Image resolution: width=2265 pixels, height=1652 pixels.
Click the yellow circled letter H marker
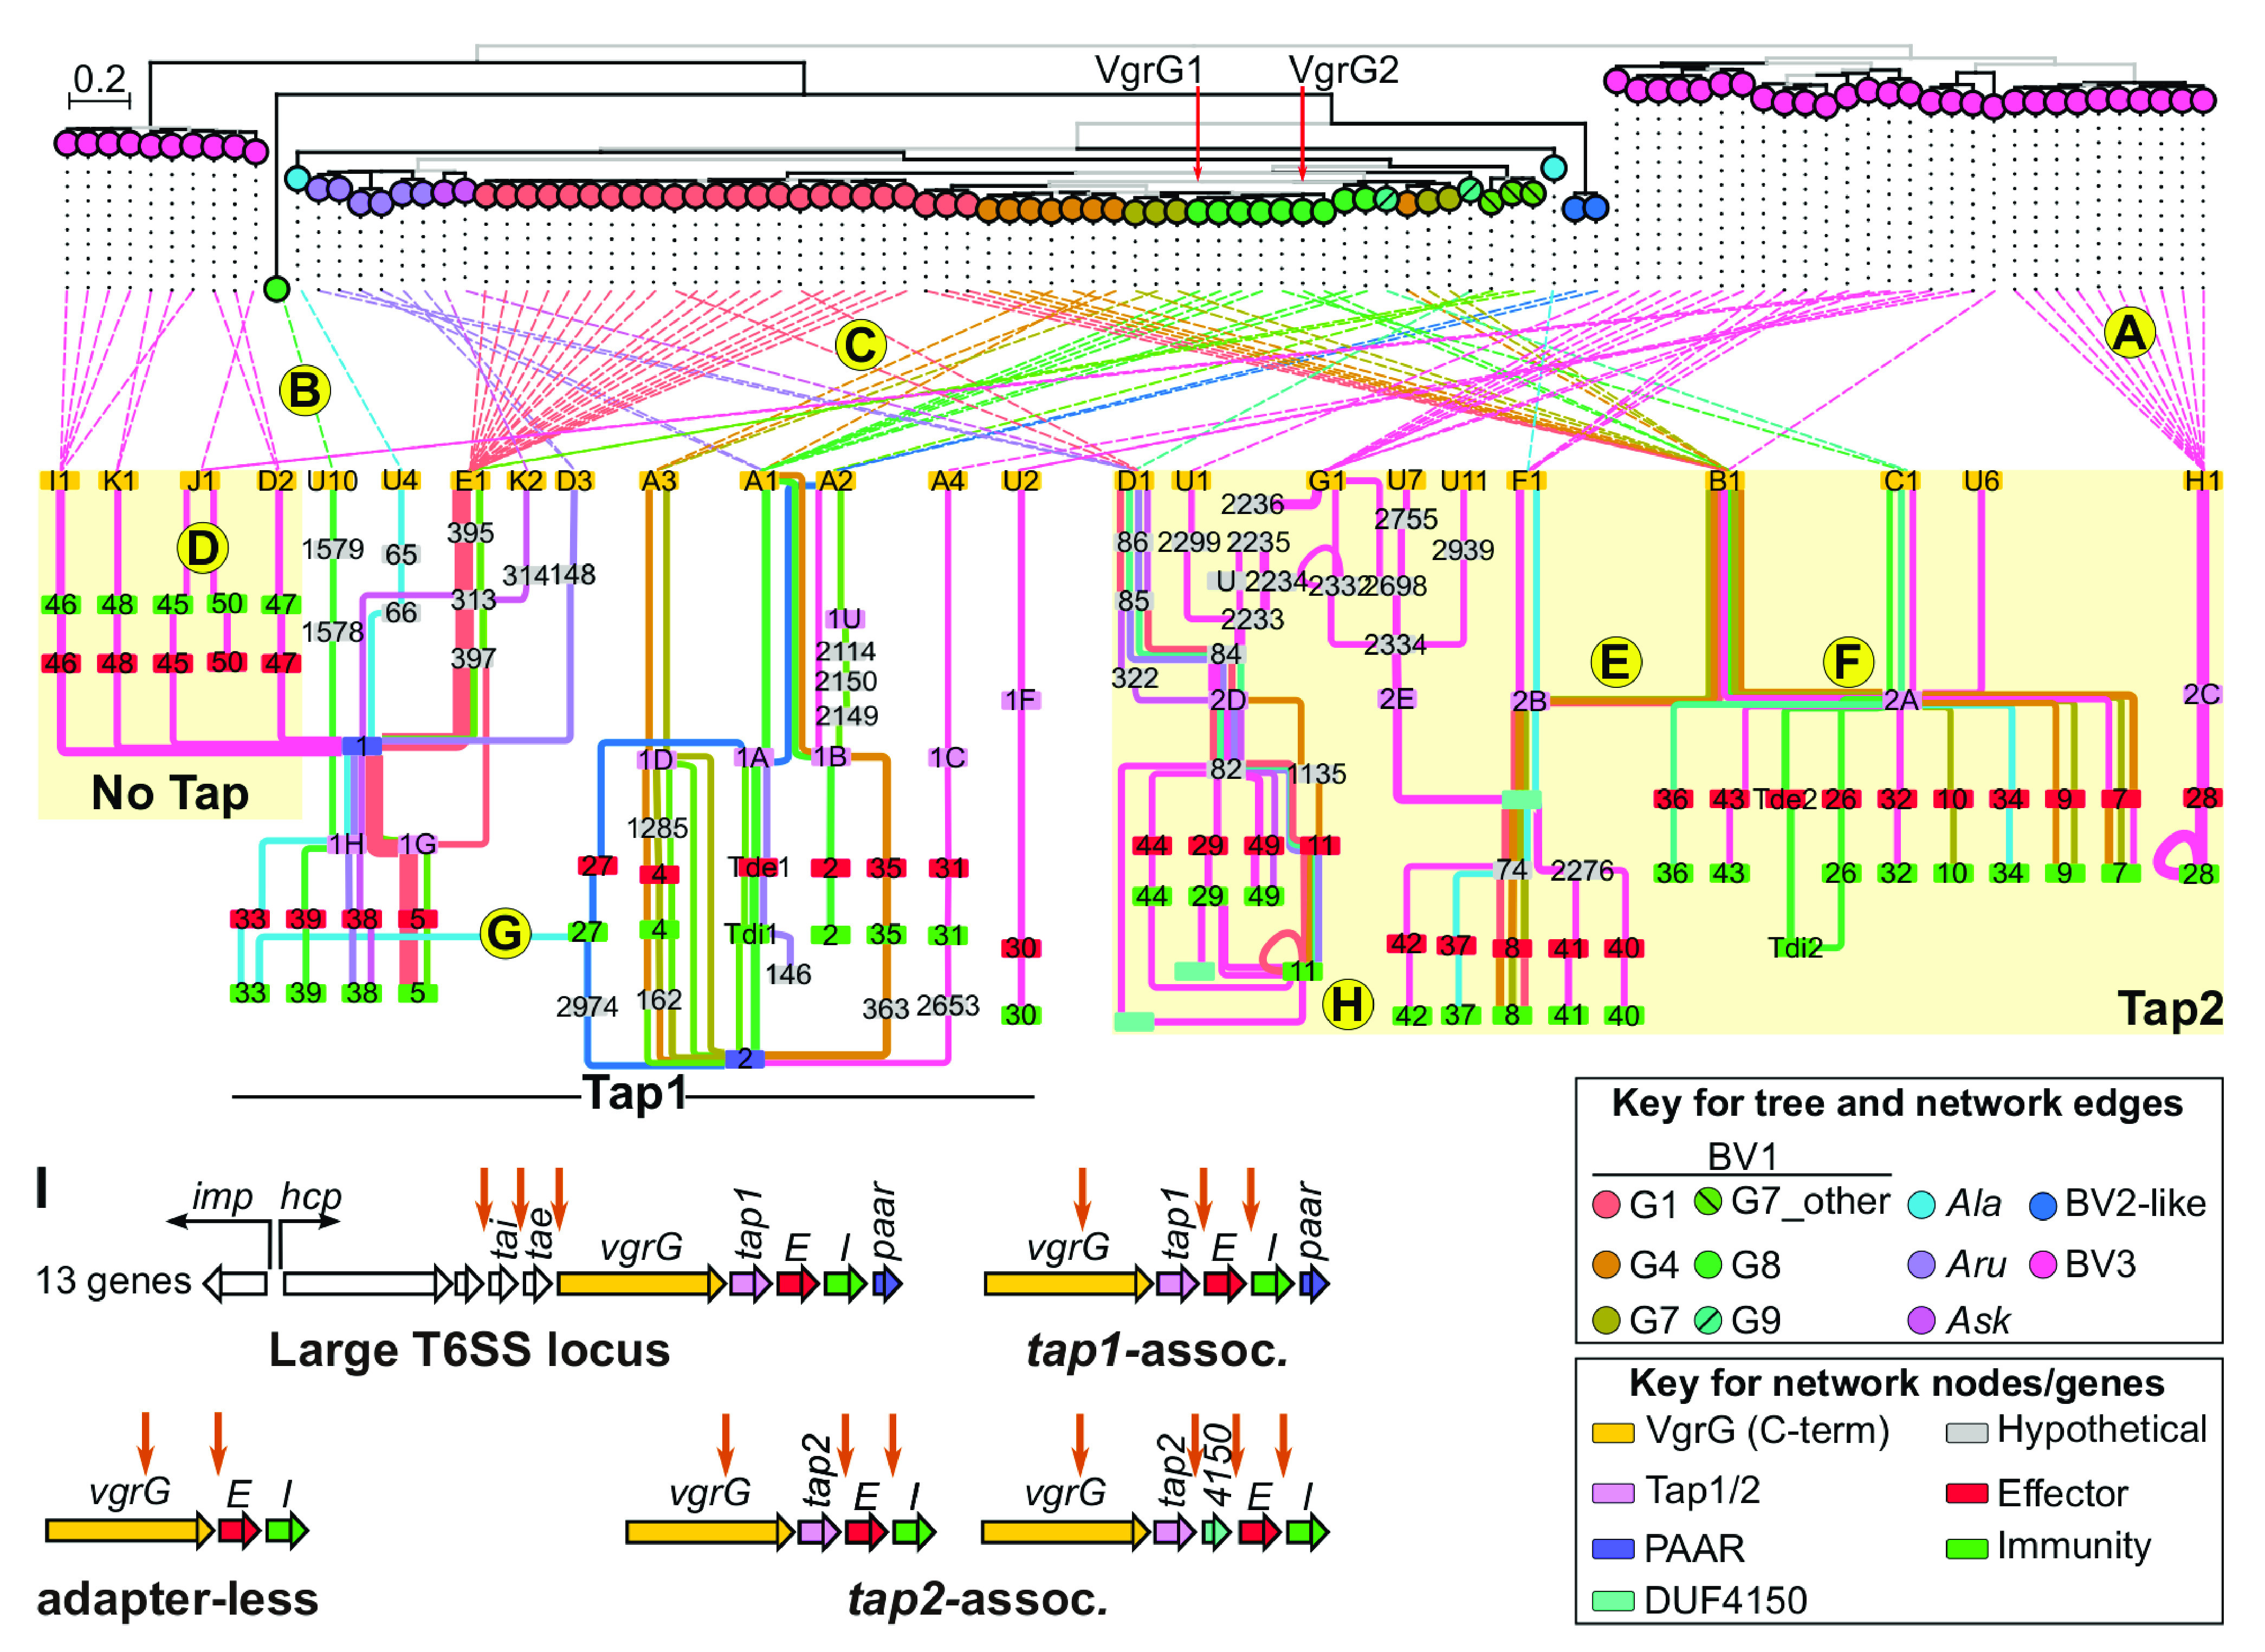coord(1348,1004)
